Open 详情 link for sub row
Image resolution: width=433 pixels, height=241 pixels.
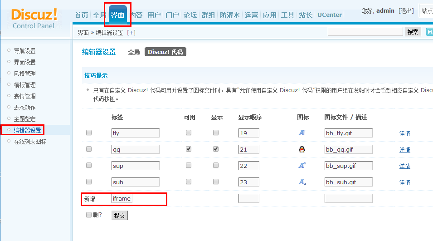pos(404,182)
